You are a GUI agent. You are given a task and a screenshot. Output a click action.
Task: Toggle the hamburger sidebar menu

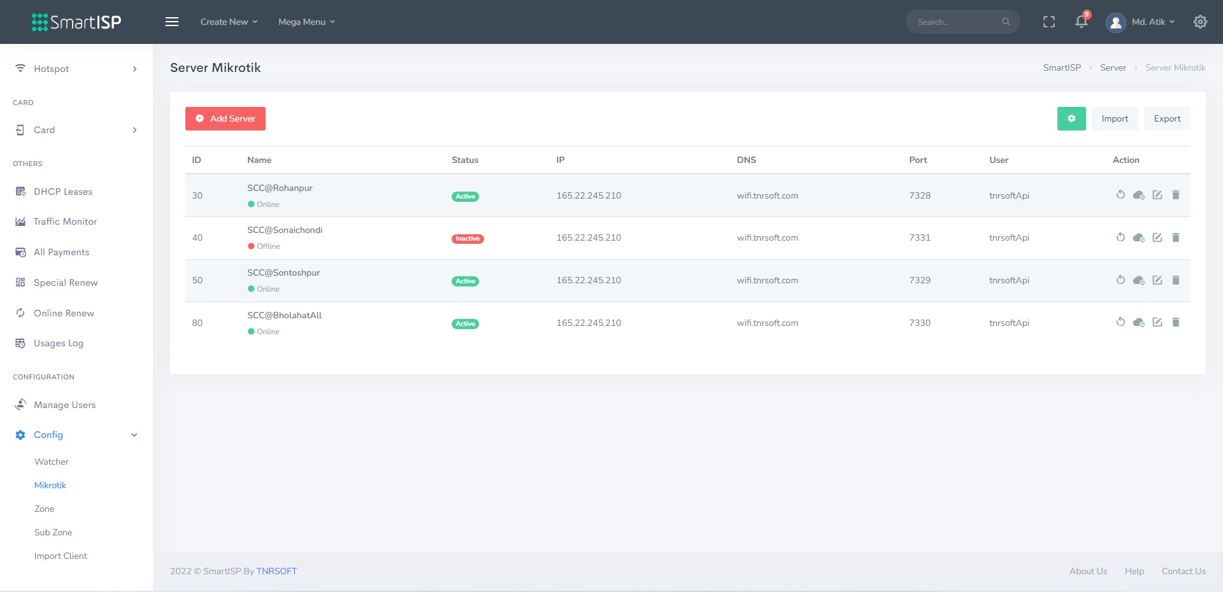(x=172, y=22)
